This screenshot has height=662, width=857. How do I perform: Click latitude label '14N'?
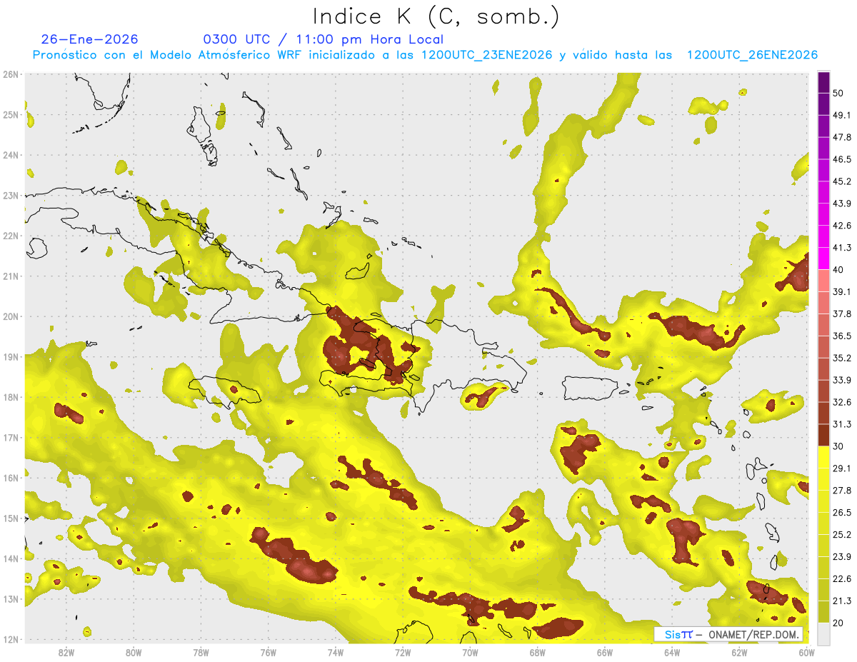pos(11,558)
